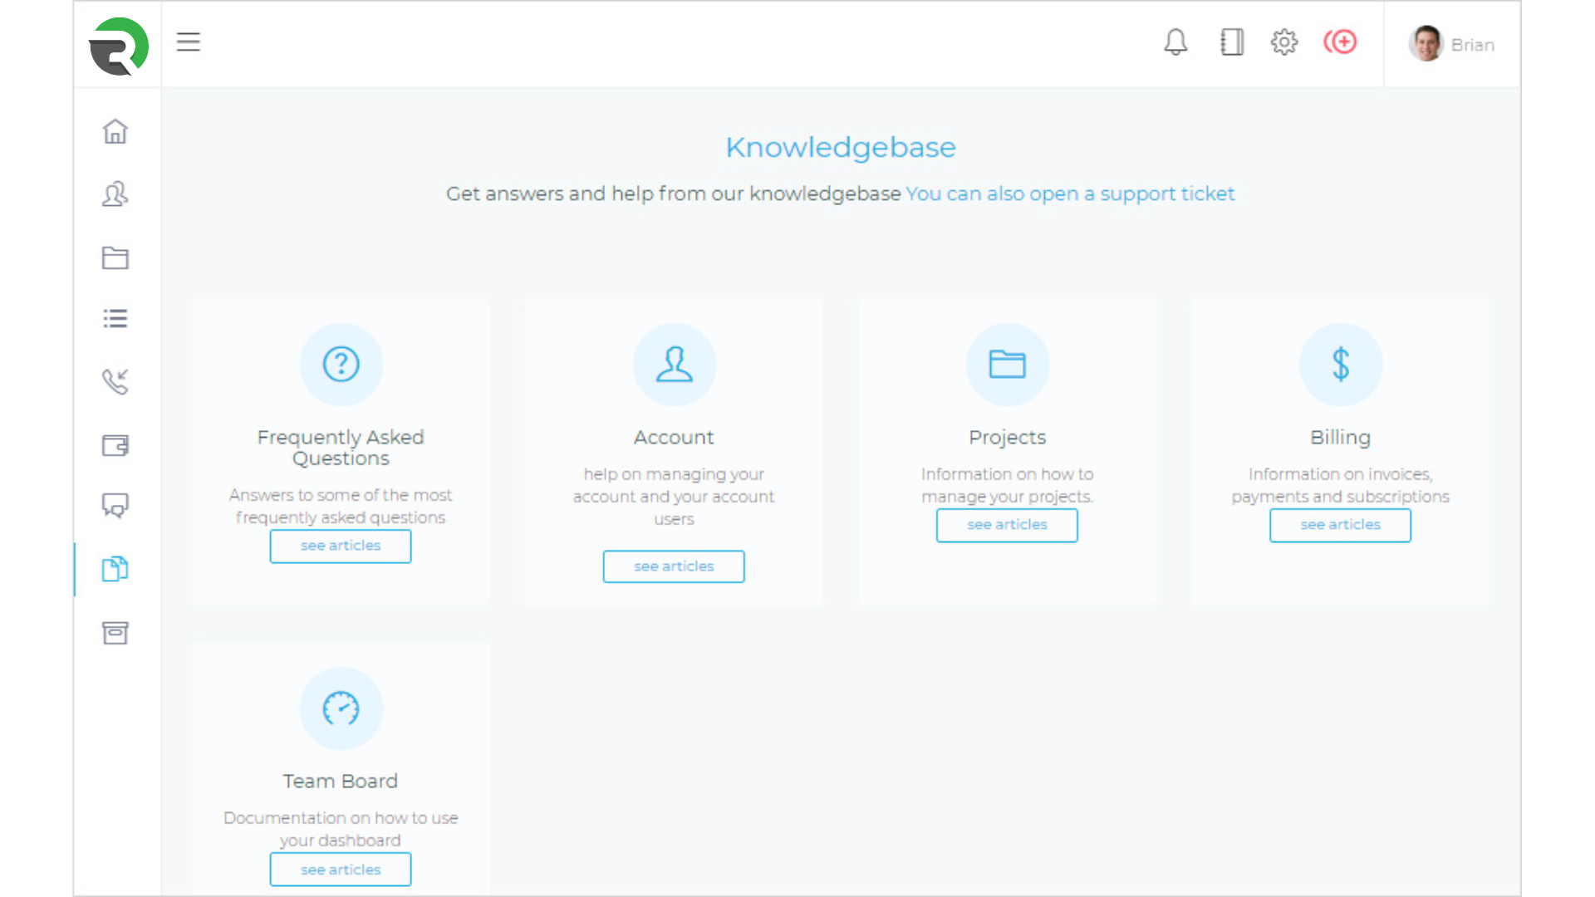
Task: Open the notebook icon in header
Action: (1231, 42)
